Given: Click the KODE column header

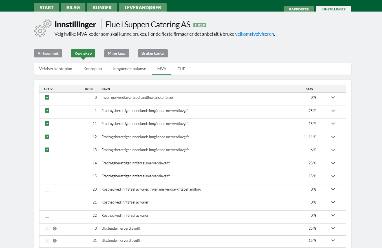Looking at the screenshot, I should pos(89,89).
